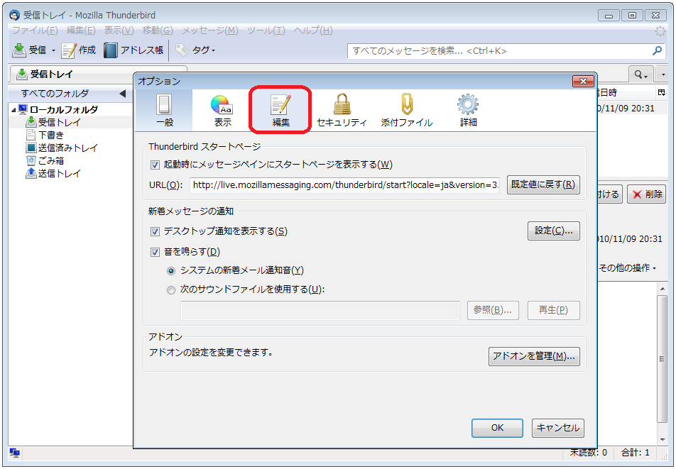The image size is (676, 469).
Task: Open the 詳細 options panel
Action: (x=468, y=110)
